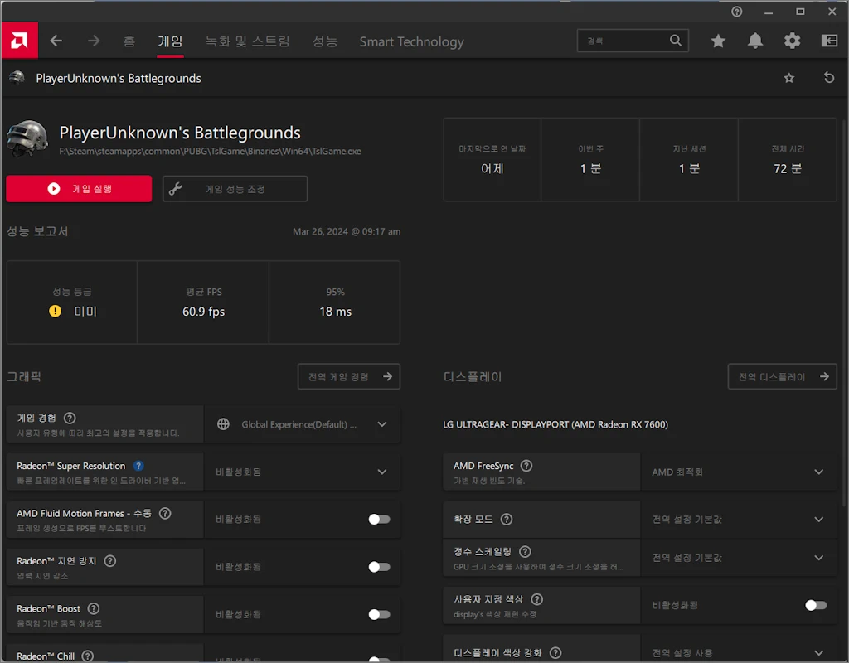Show help for Radeon 지연 방지
This screenshot has width=849, height=663.
110,561
